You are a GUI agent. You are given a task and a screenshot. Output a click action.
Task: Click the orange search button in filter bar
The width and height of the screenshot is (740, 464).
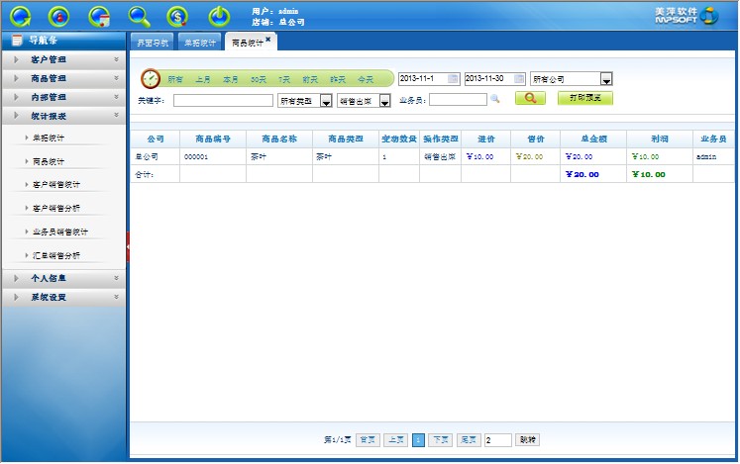(x=530, y=99)
